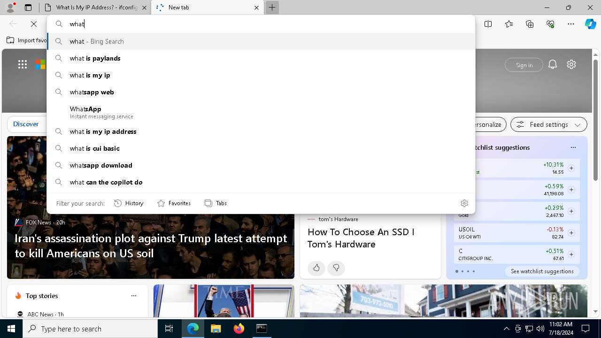Open a new tab with plus button
The height and width of the screenshot is (338, 601).
point(272,8)
